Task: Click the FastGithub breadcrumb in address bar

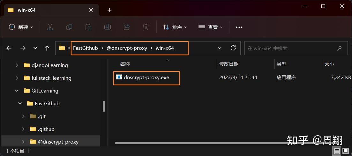Action: click(x=86, y=48)
